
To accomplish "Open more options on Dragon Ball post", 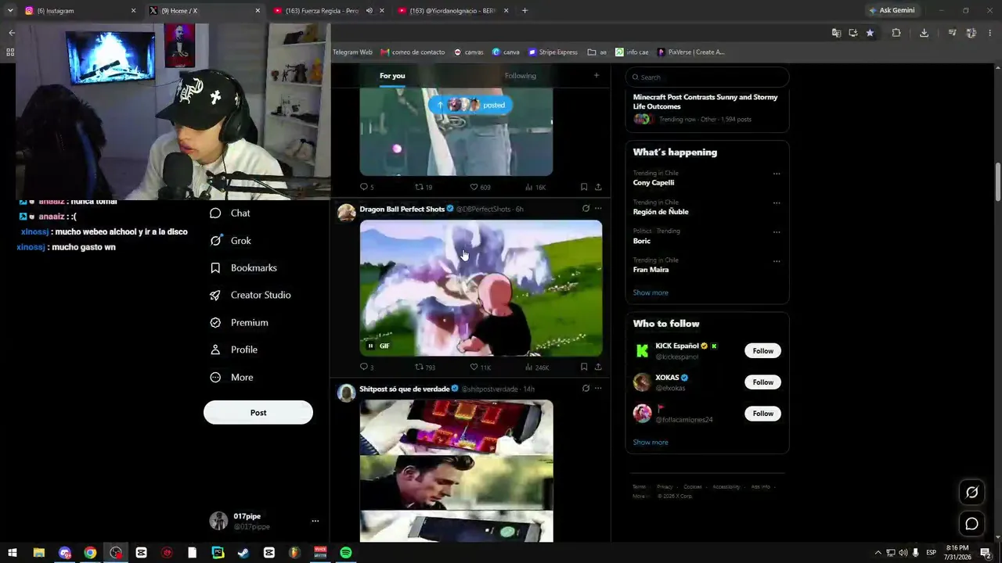I will pos(598,209).
